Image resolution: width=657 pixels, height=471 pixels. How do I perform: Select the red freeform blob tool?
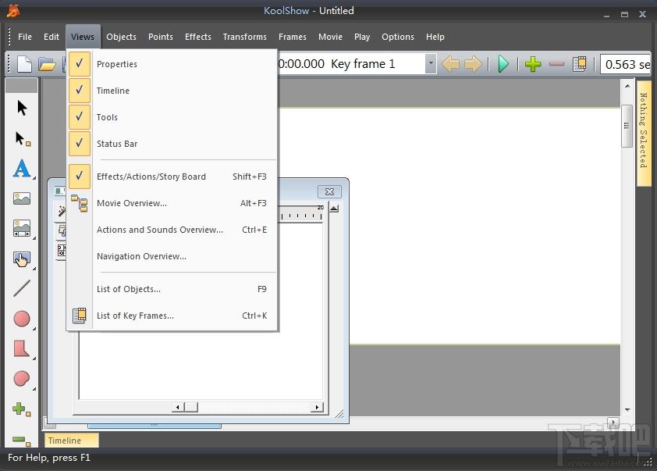pos(22,379)
